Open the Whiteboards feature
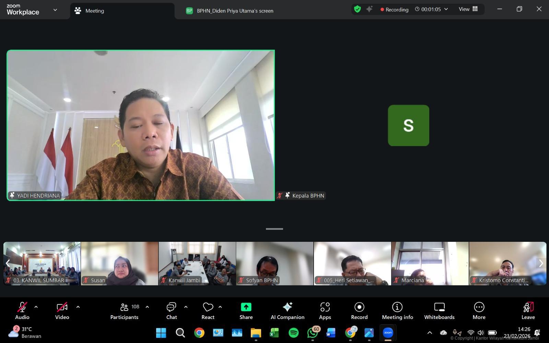549x343 pixels. tap(439, 310)
